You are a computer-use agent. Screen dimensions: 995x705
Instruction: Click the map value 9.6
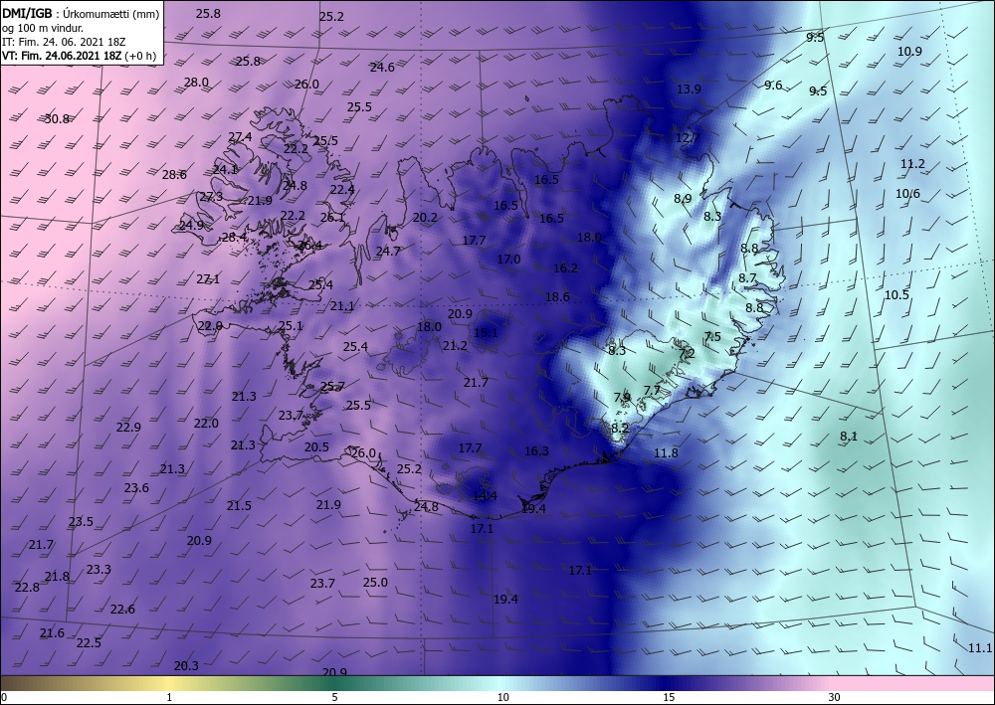[773, 85]
